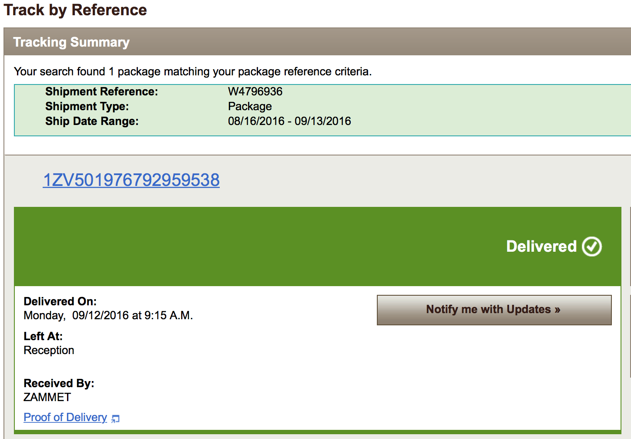Select shipment reference value W4796936

tap(255, 91)
